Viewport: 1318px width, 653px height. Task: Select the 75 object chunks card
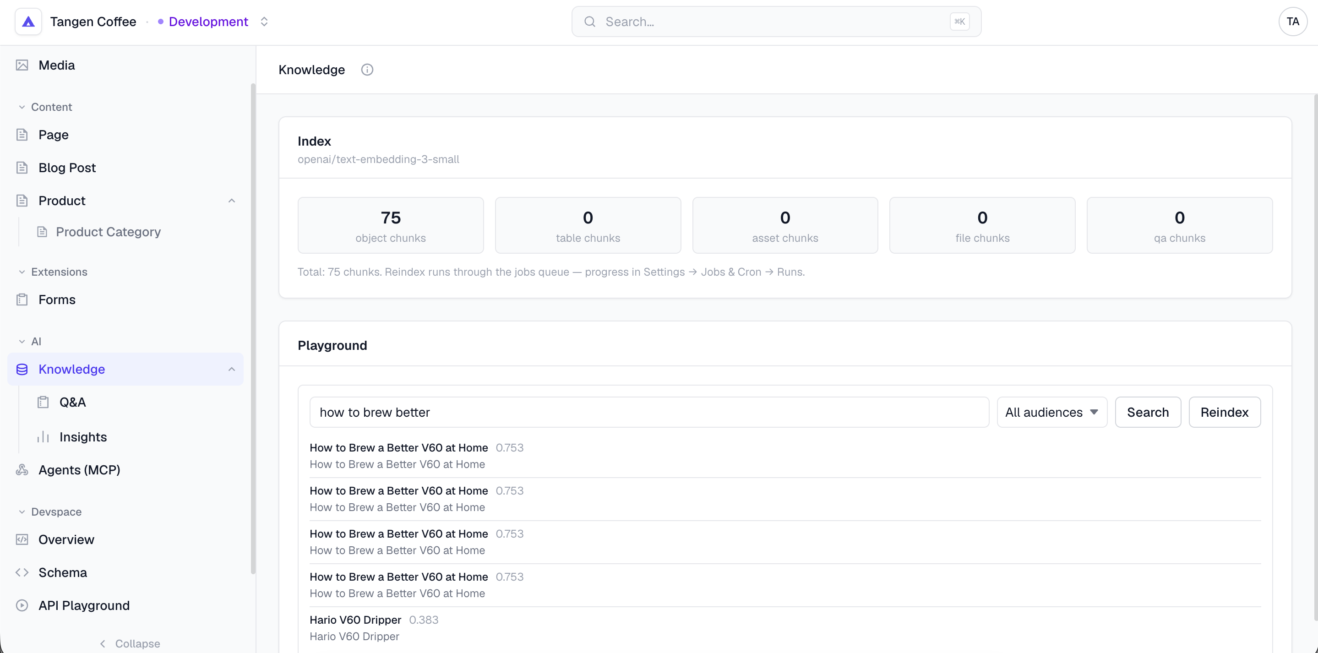pos(390,225)
